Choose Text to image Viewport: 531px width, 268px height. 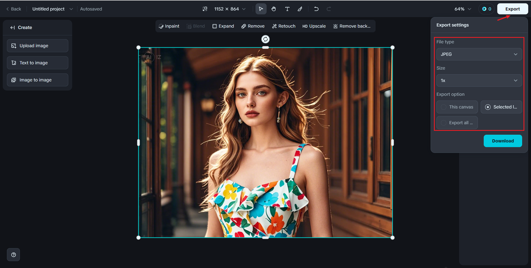(x=38, y=63)
